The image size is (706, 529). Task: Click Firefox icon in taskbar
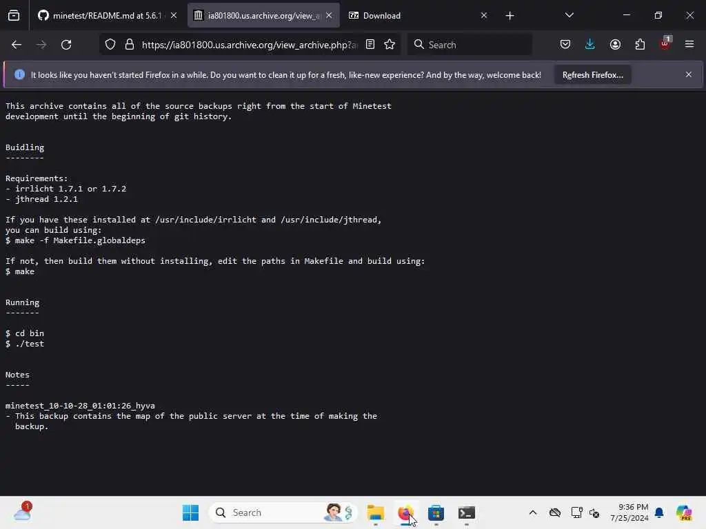[x=405, y=512]
